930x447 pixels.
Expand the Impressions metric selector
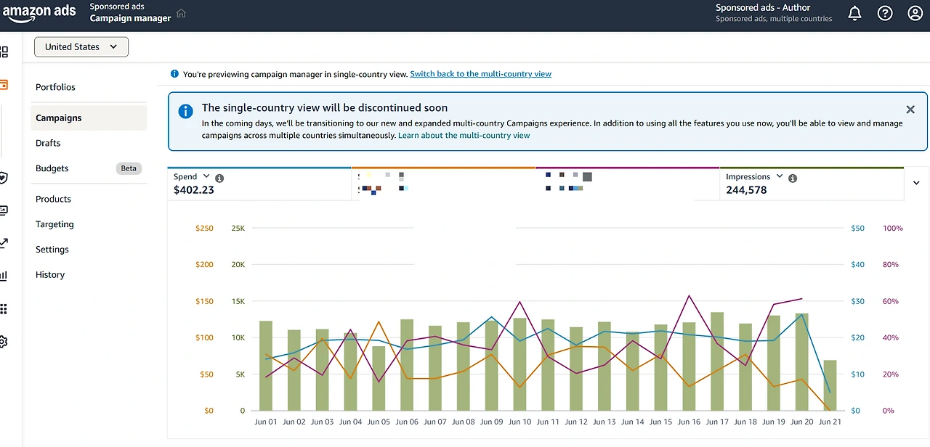coord(780,176)
